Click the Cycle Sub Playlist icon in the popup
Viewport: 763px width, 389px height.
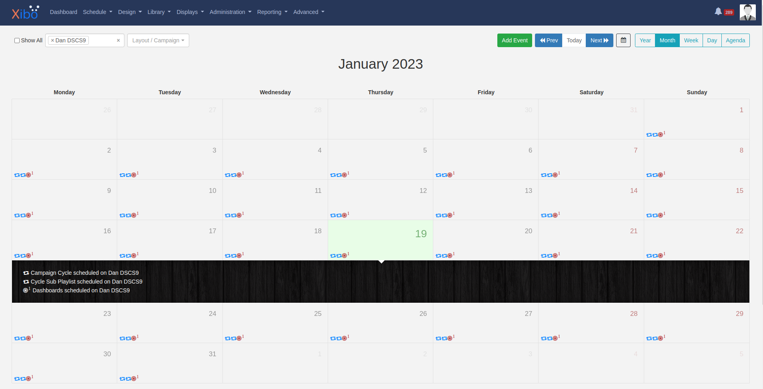click(x=26, y=282)
